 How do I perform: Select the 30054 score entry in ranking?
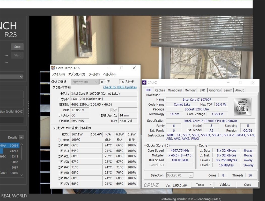[x=14, y=145]
